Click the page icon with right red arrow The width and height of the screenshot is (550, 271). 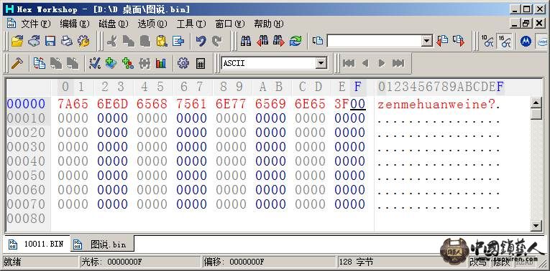(x=459, y=41)
